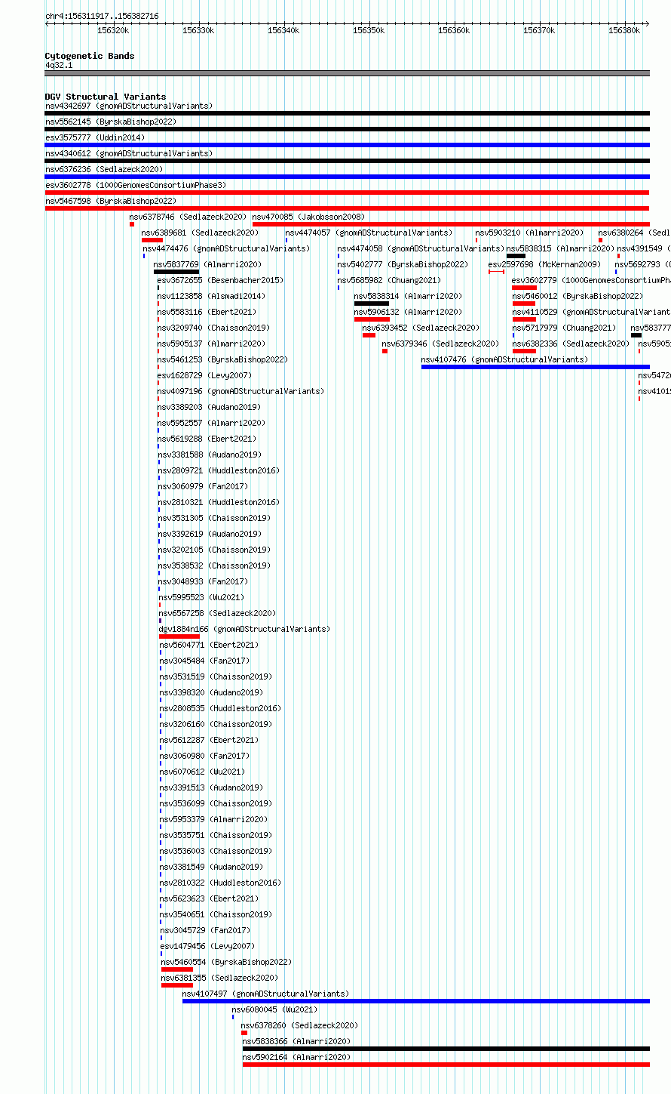Click the red bar under nsv5906132 (Almarri2020)

(372, 319)
